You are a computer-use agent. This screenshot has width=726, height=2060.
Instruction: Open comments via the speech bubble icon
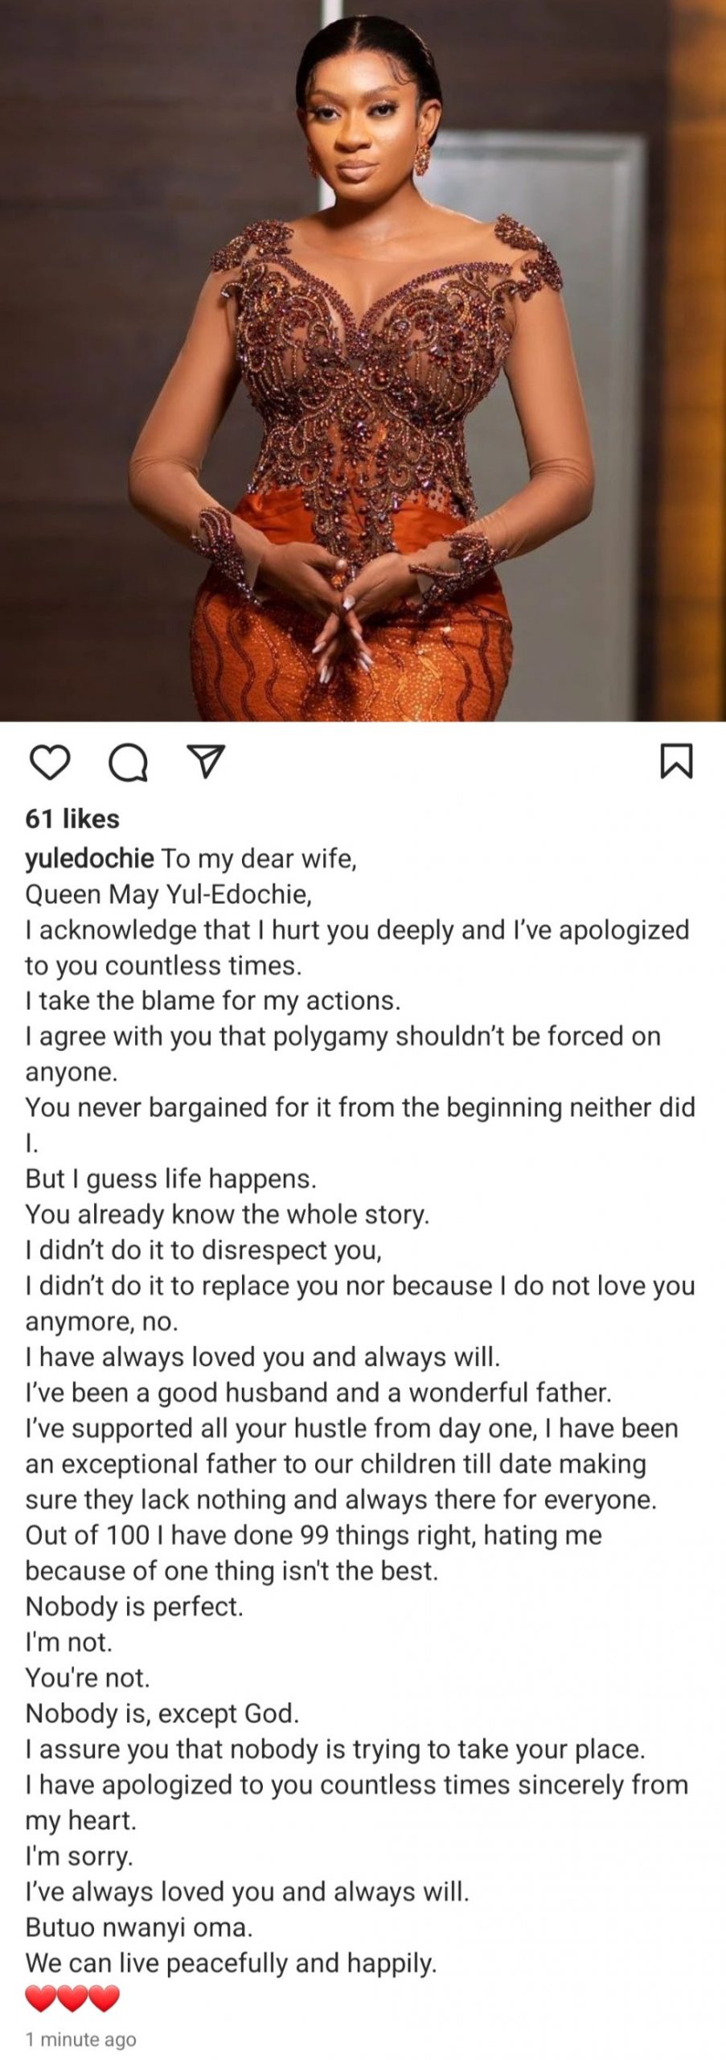(128, 761)
